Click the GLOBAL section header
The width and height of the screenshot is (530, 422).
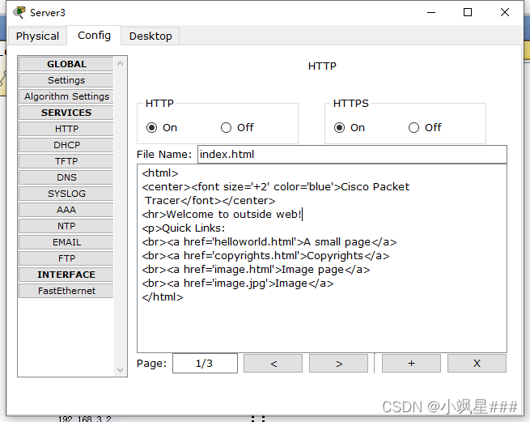point(66,64)
